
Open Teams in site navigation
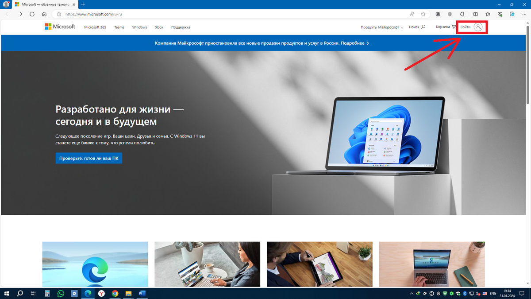click(x=119, y=27)
